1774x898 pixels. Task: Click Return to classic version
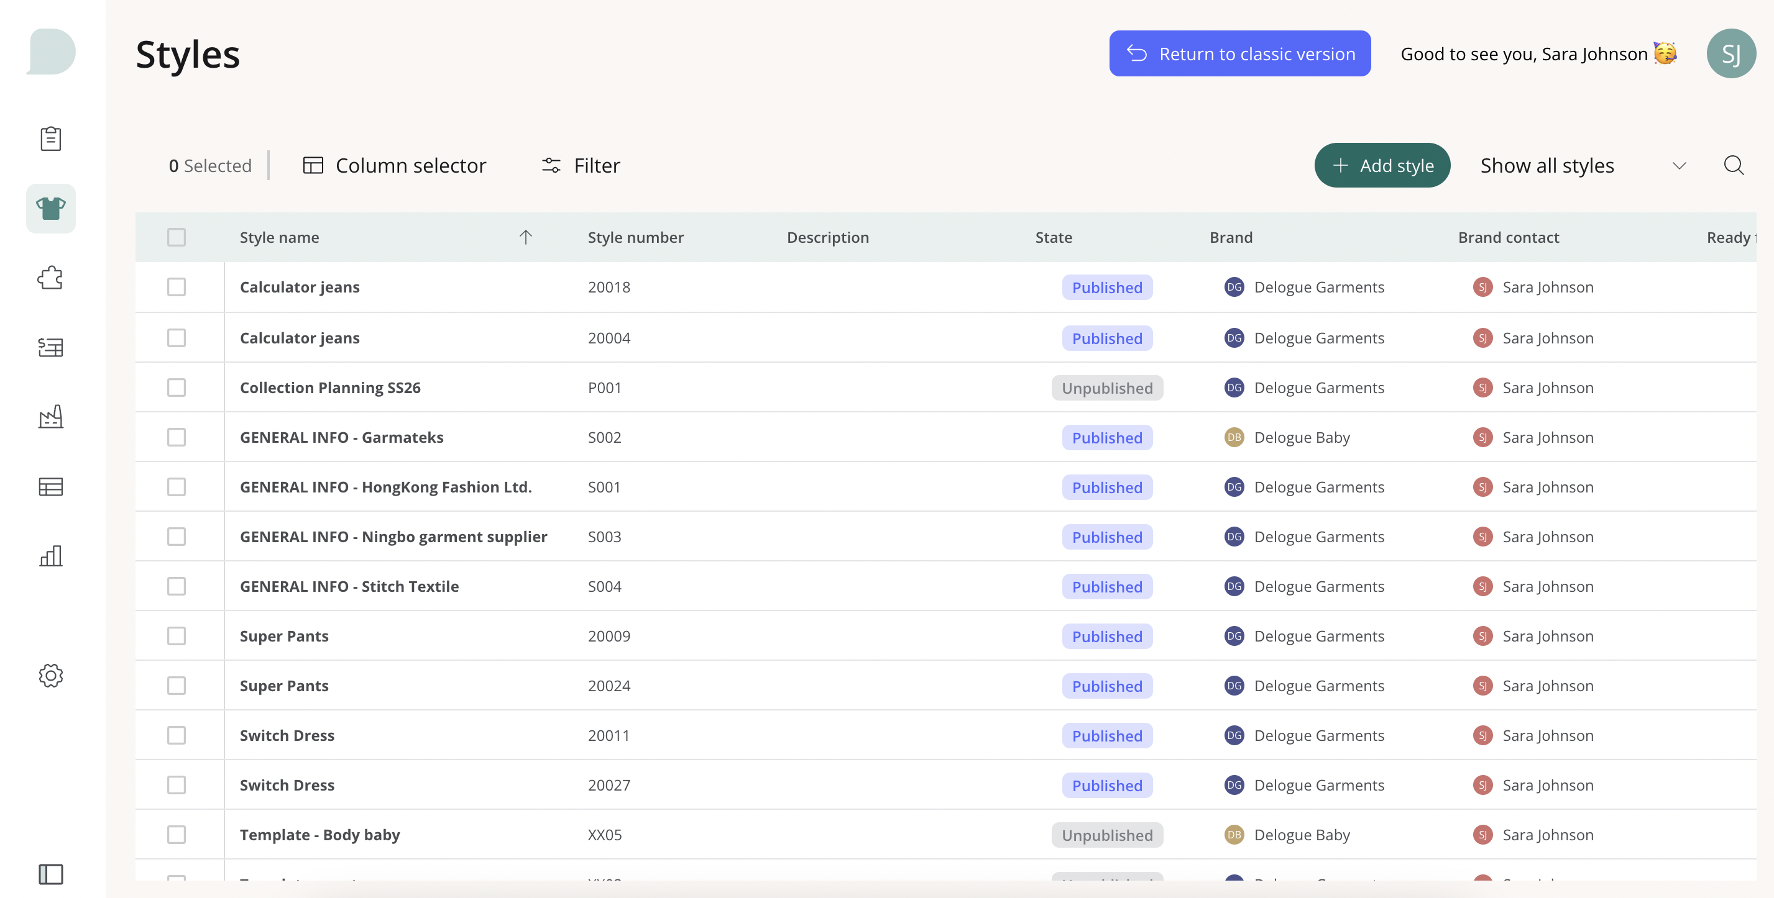[1239, 53]
